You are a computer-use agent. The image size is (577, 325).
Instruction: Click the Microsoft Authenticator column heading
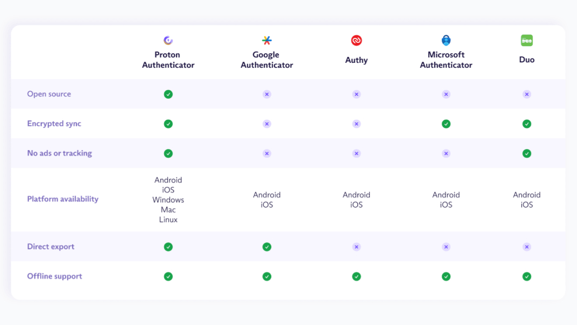point(446,60)
